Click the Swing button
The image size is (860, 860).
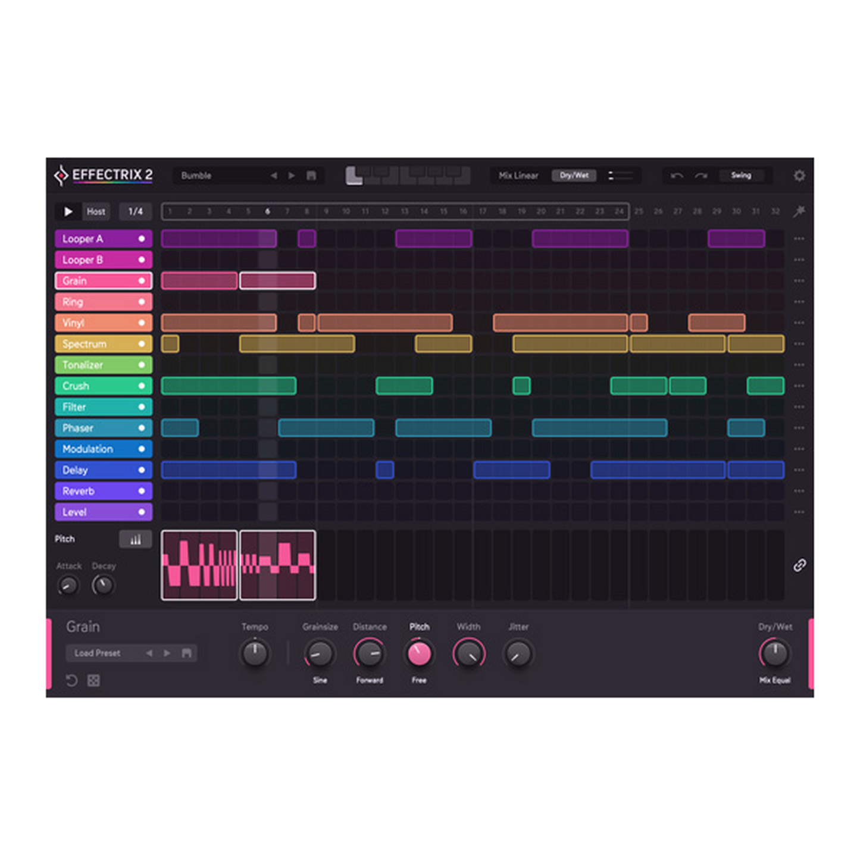(741, 176)
